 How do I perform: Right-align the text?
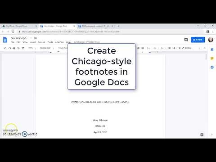[x=138, y=48]
